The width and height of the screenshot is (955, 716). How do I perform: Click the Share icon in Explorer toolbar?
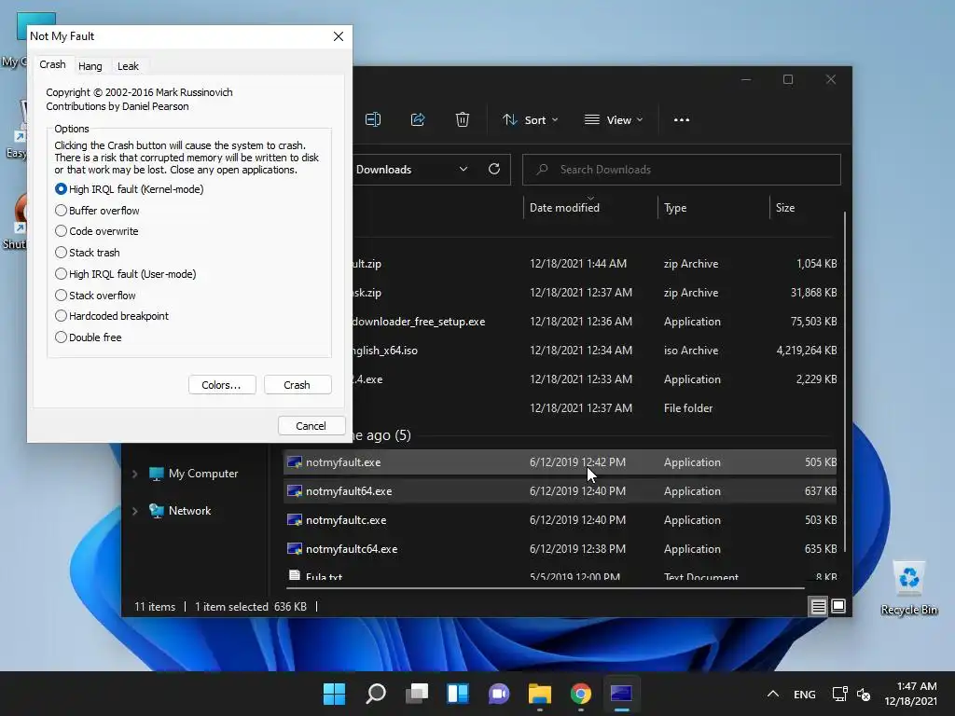pyautogui.click(x=418, y=120)
